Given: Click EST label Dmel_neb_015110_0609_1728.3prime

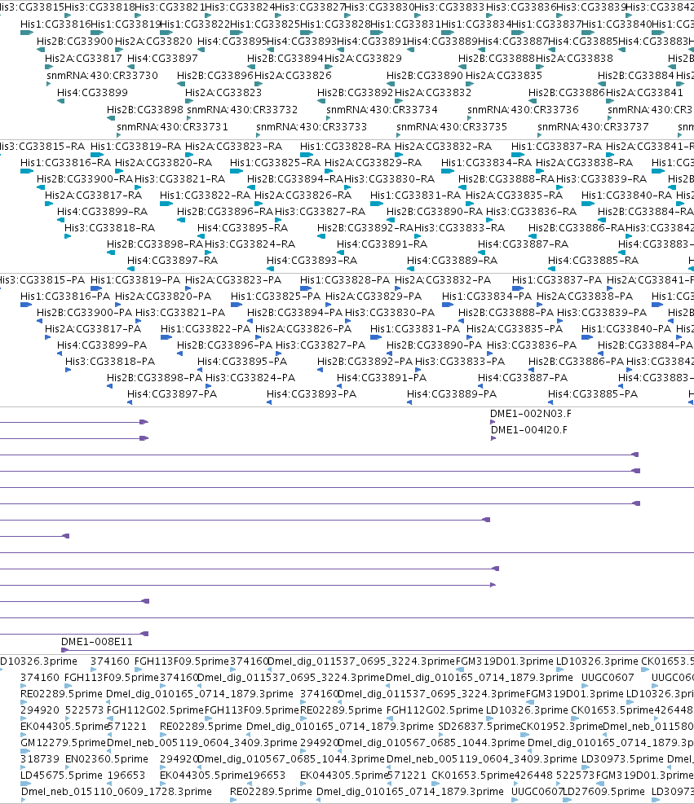Looking at the screenshot, I should (117, 792).
